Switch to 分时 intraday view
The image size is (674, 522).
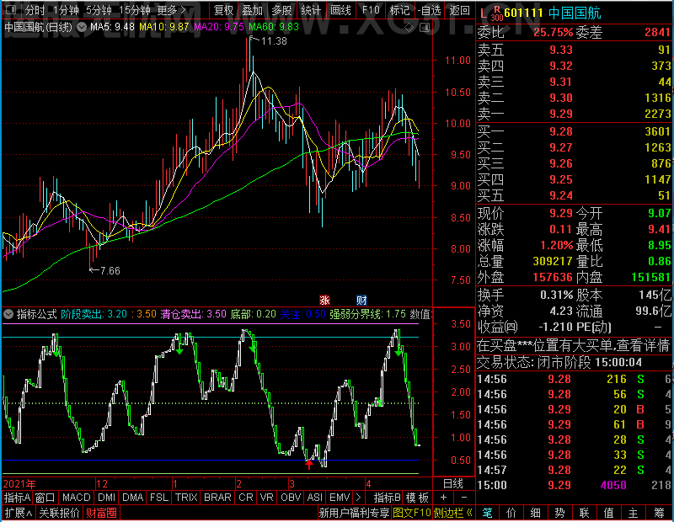(x=35, y=10)
